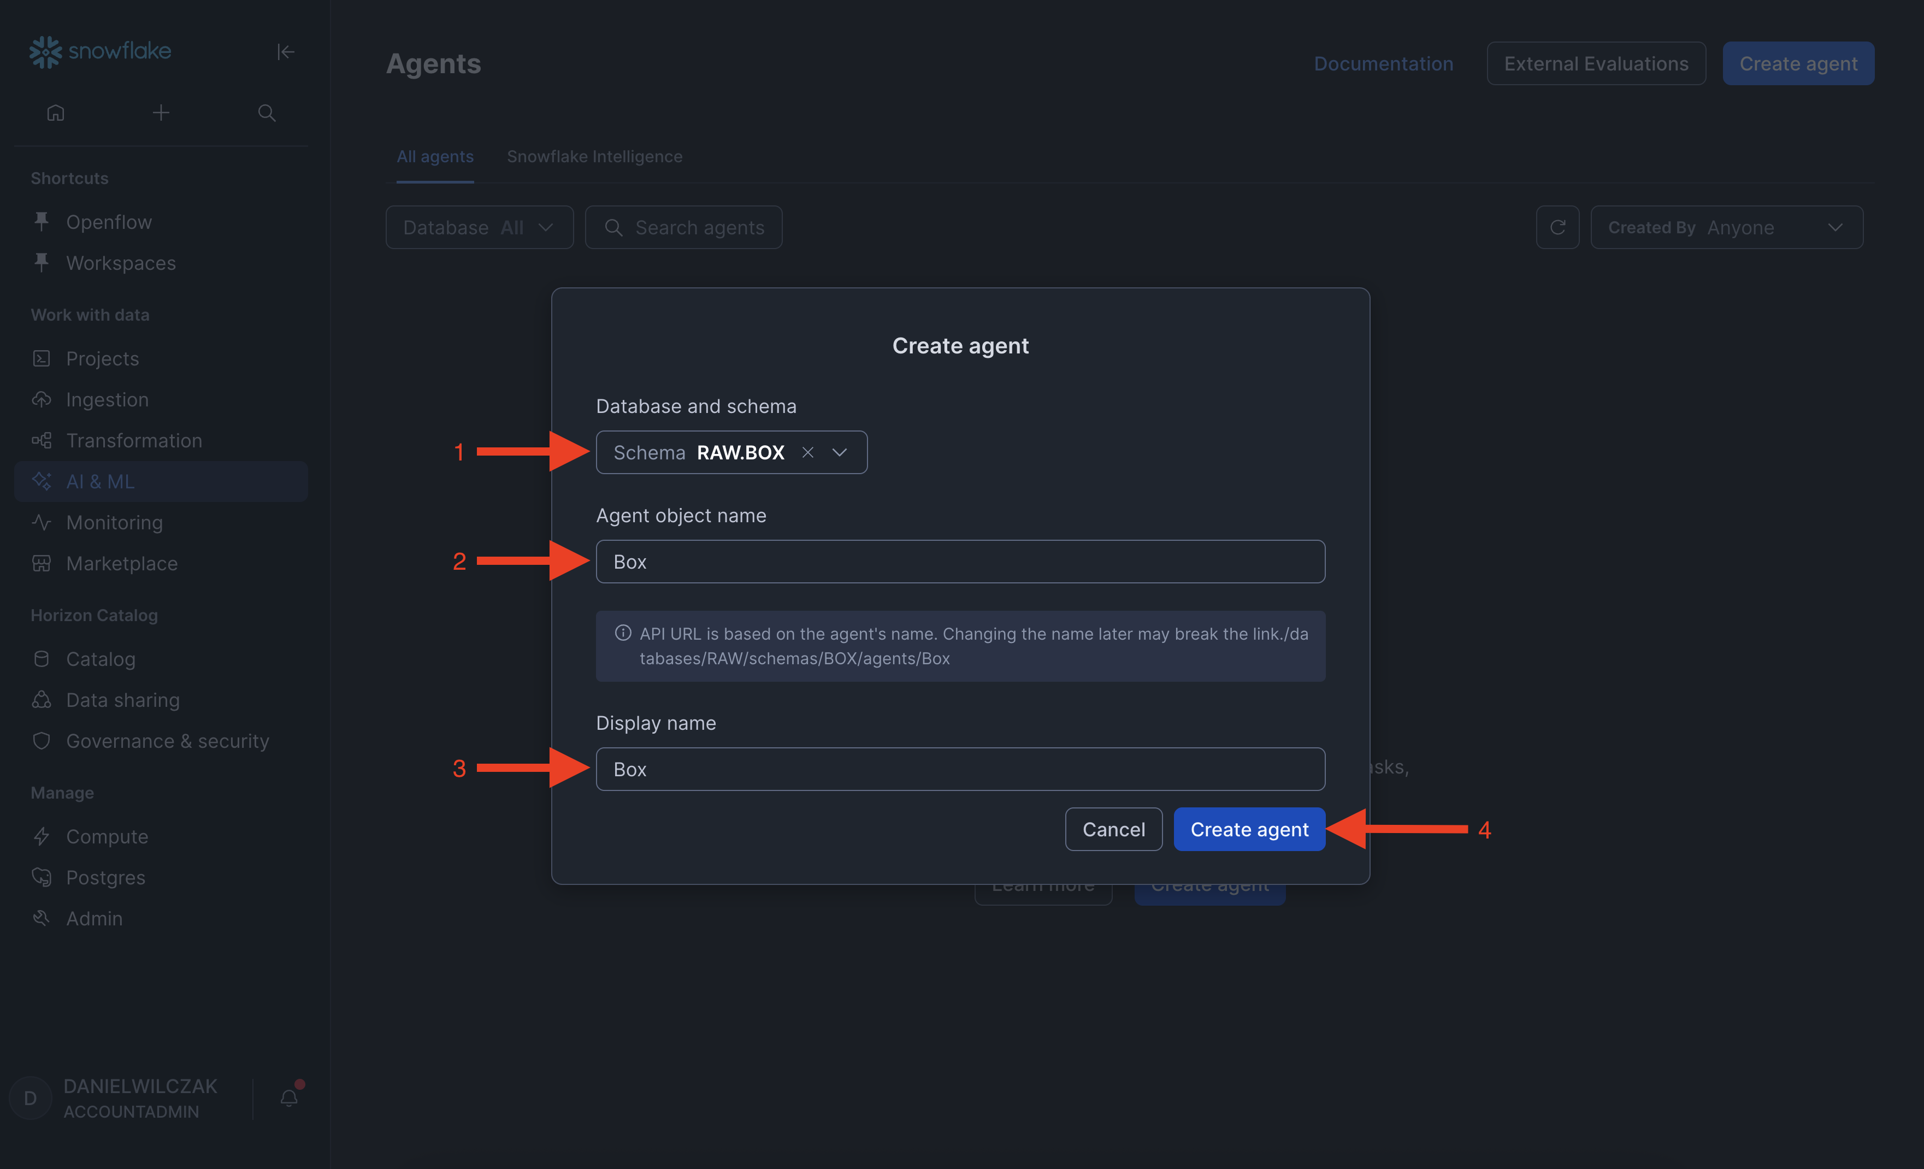Select the All agents tab
Image resolution: width=1924 pixels, height=1169 pixels.
coord(435,156)
